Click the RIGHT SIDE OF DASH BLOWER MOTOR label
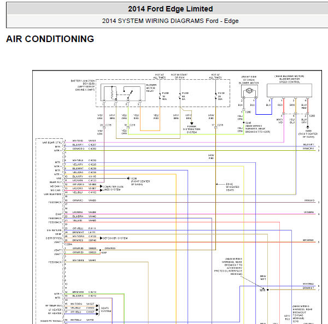The width and height of the screenshot is (328, 324). pos(249,80)
